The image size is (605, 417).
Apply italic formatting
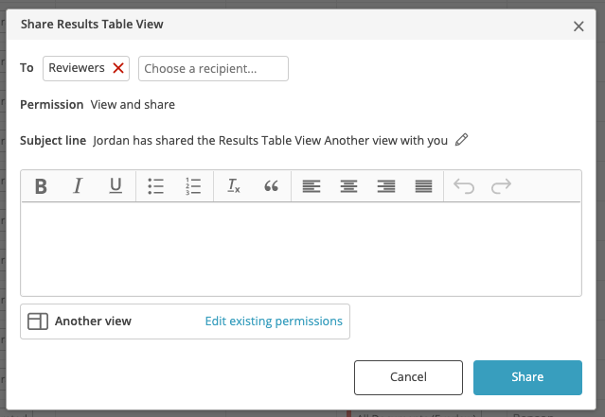[78, 186]
